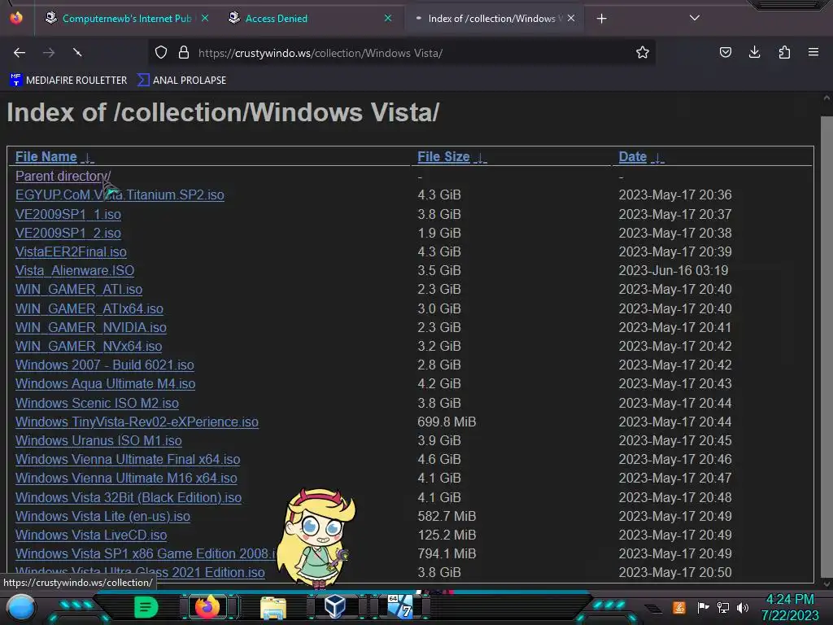Open the ANAL PROLAPSE bookmark
This screenshot has width=833, height=625.
[x=181, y=81]
